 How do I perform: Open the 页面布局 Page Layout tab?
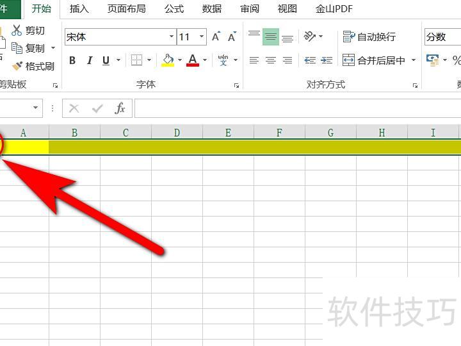pyautogui.click(x=127, y=9)
